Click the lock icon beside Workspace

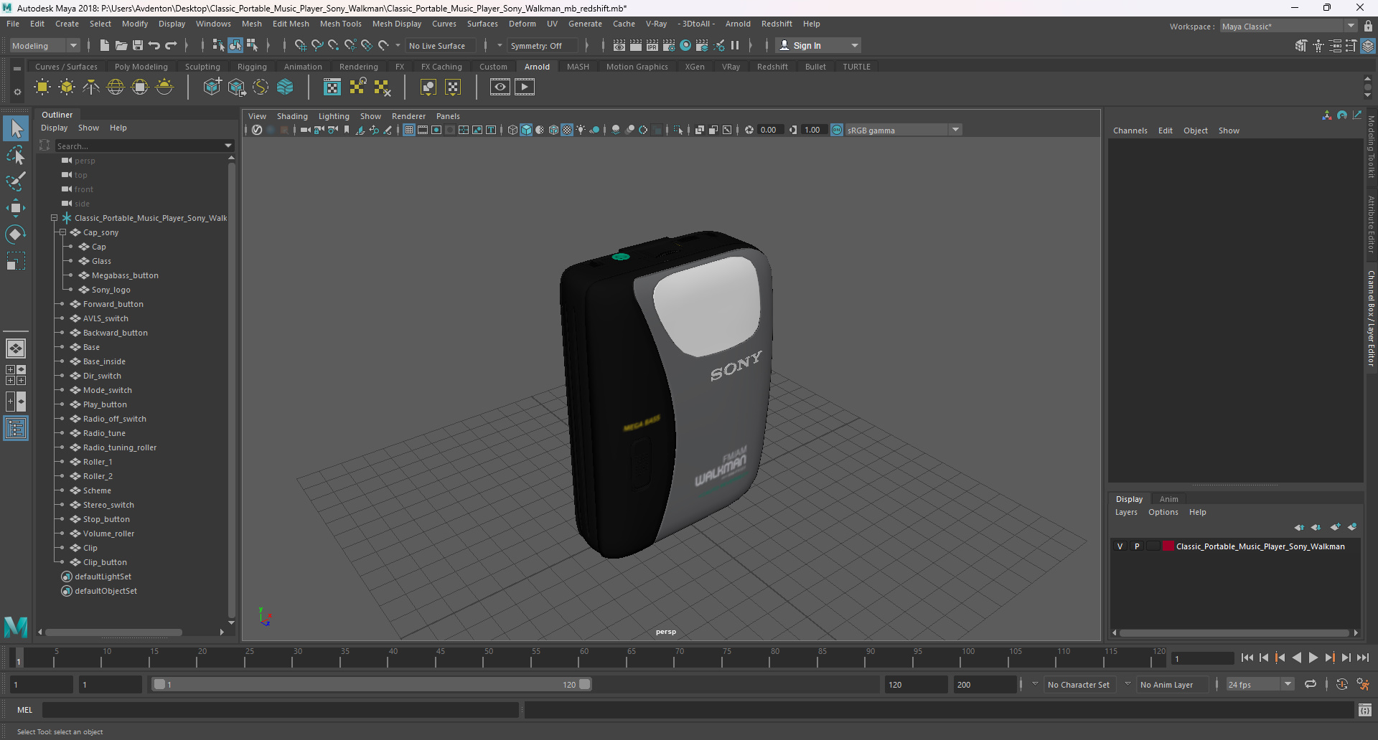click(x=1368, y=26)
